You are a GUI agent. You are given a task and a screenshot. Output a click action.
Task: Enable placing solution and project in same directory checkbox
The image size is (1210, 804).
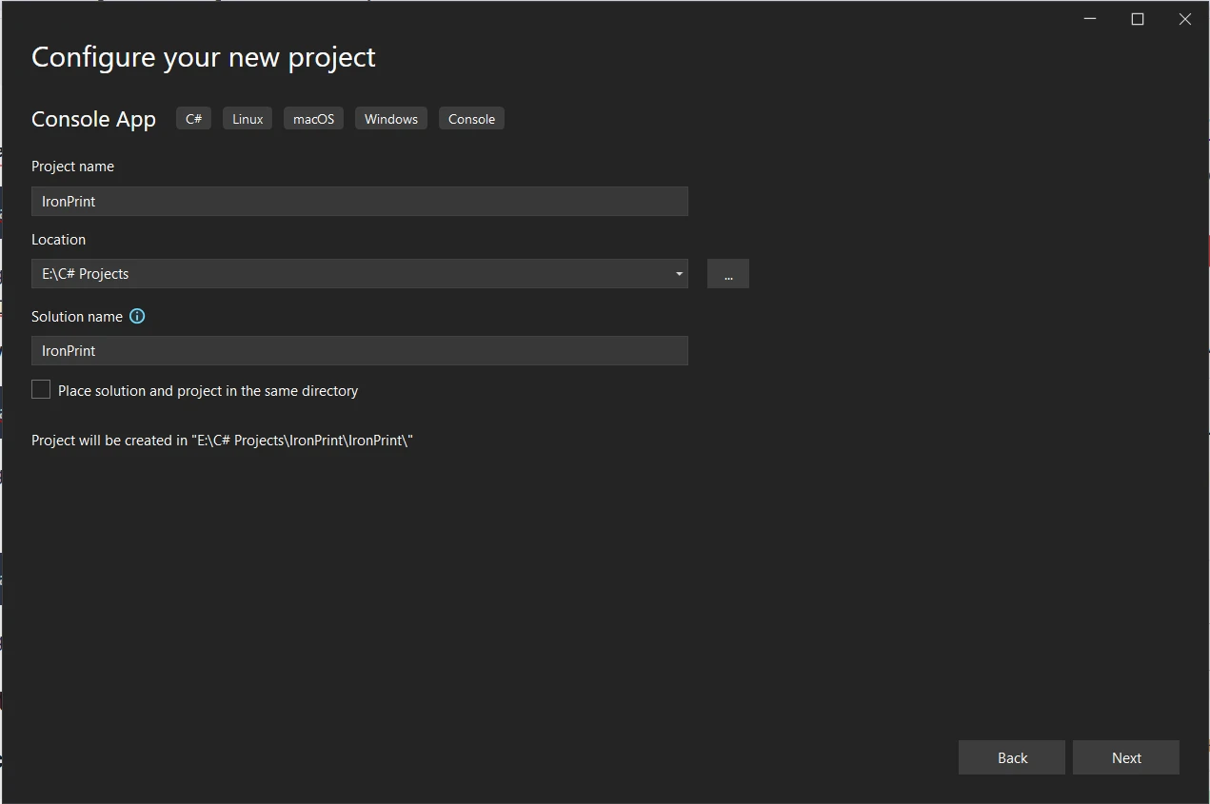[41, 390]
